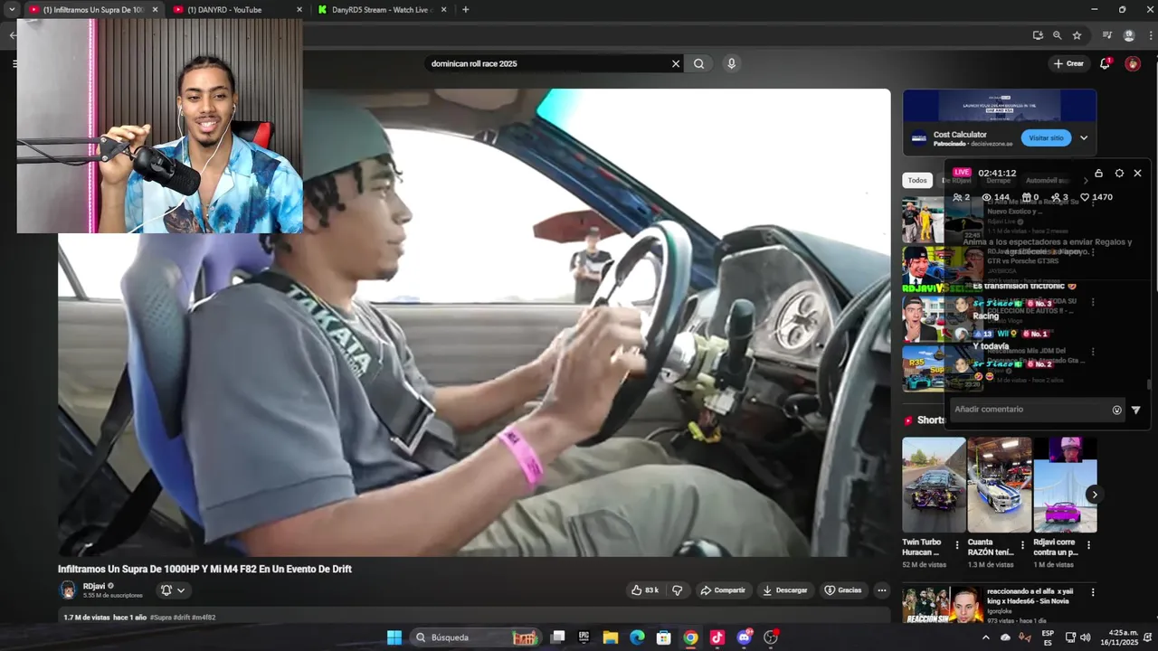Open media controls icon in Chrome toolbar
The width and height of the screenshot is (1158, 651).
[x=1106, y=35]
